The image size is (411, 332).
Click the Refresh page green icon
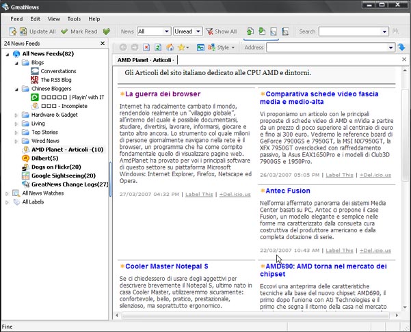[x=158, y=47]
